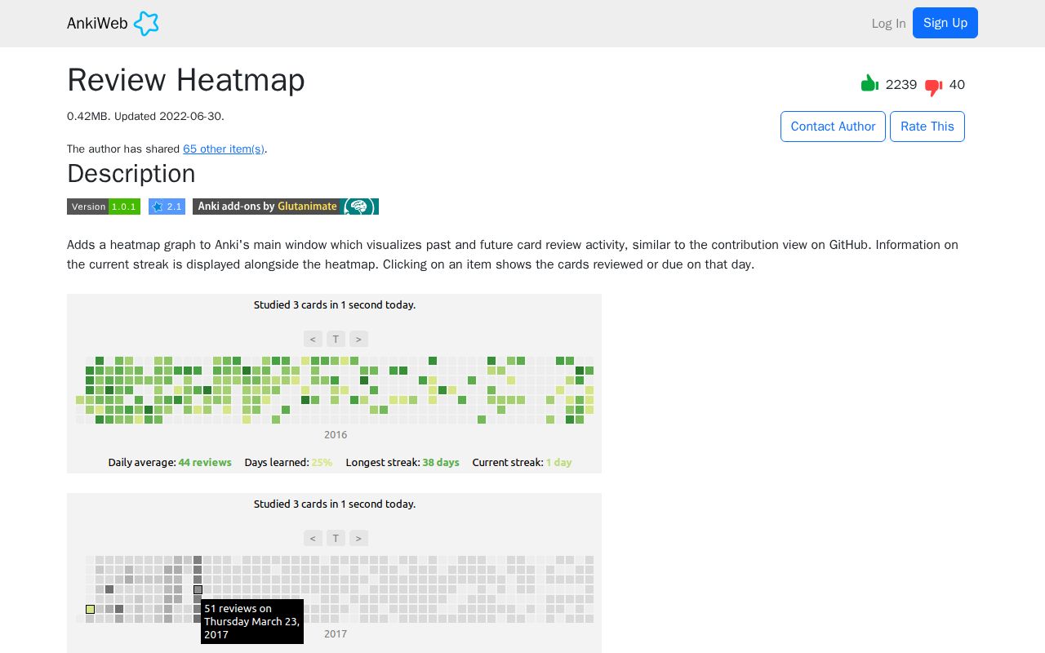Click the 'Days learned: 25%' stat

(x=288, y=462)
